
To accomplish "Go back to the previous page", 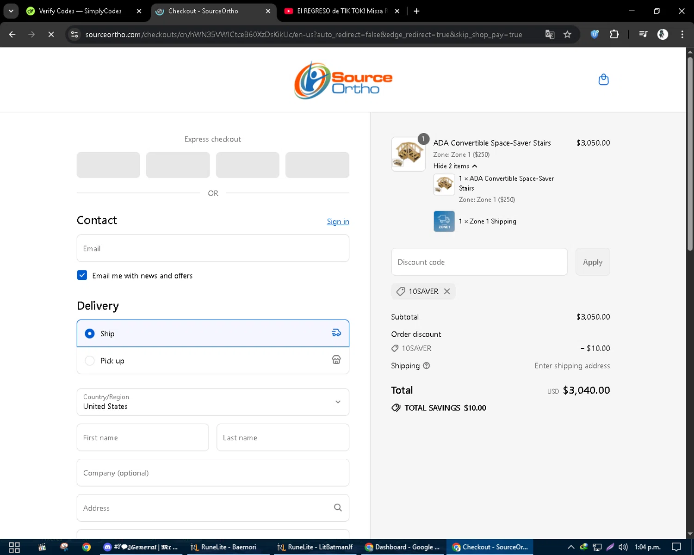I will point(12,34).
